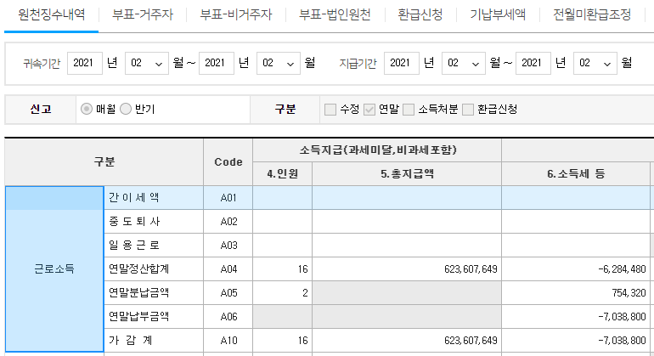Check the 수정 checkbox
The width and height of the screenshot is (654, 356).
tap(330, 109)
